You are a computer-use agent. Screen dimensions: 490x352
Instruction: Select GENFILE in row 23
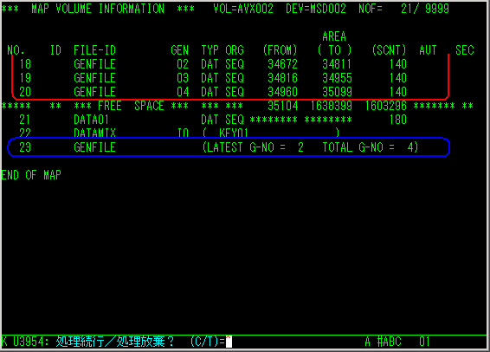(94, 147)
